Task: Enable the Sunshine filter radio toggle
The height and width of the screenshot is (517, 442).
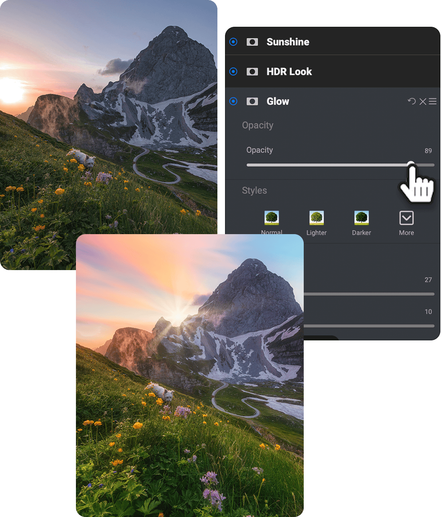Action: tap(233, 42)
